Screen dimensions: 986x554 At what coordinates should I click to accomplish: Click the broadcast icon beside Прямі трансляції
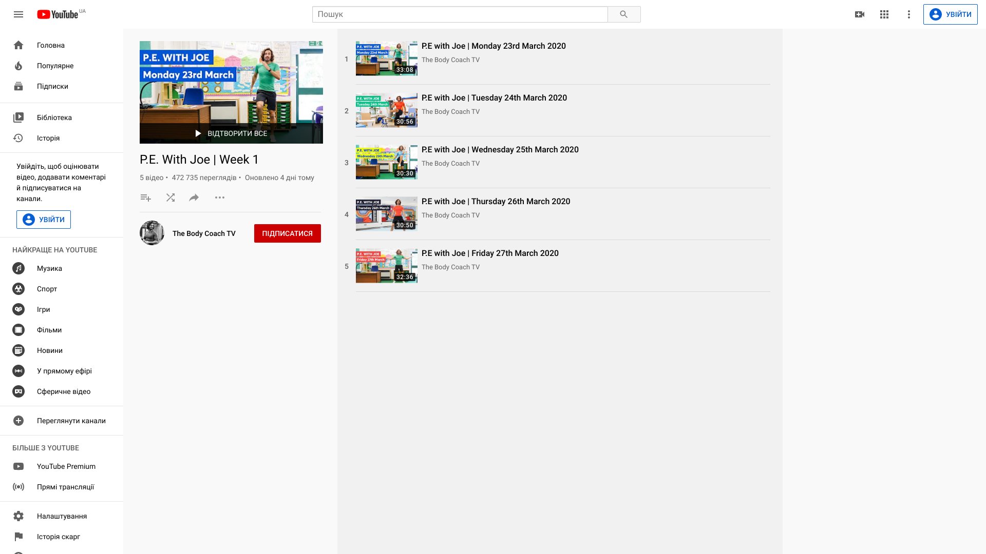[18, 487]
